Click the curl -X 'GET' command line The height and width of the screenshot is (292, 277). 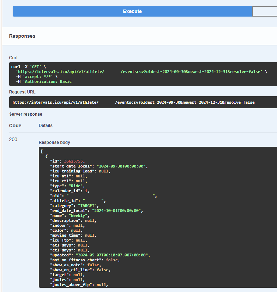click(29, 67)
